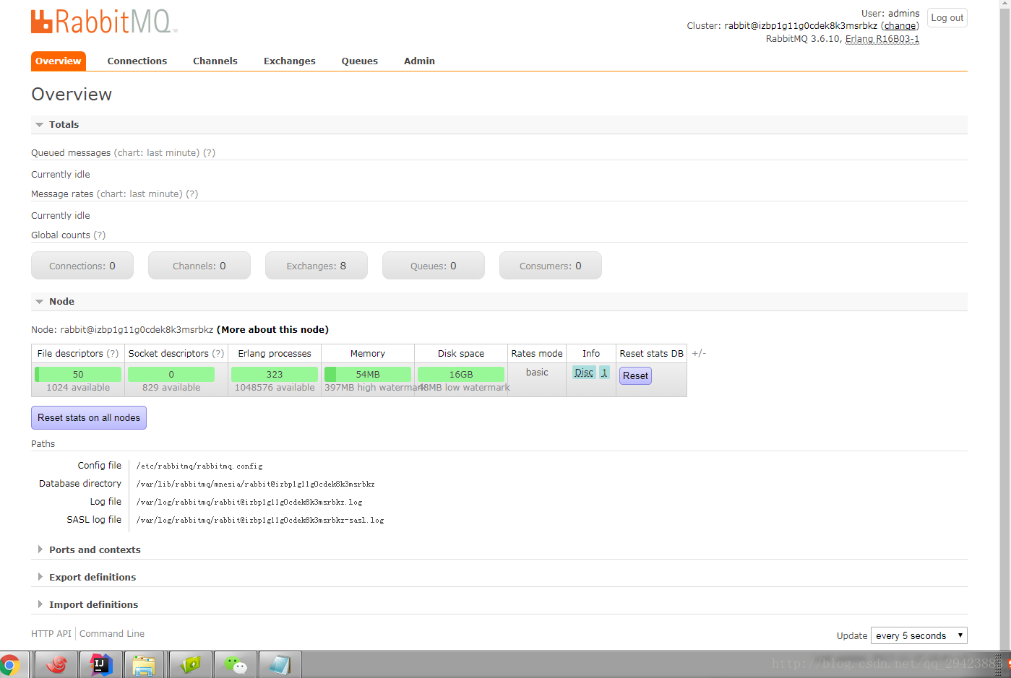Click the Log out button
1011x678 pixels.
pos(947,18)
